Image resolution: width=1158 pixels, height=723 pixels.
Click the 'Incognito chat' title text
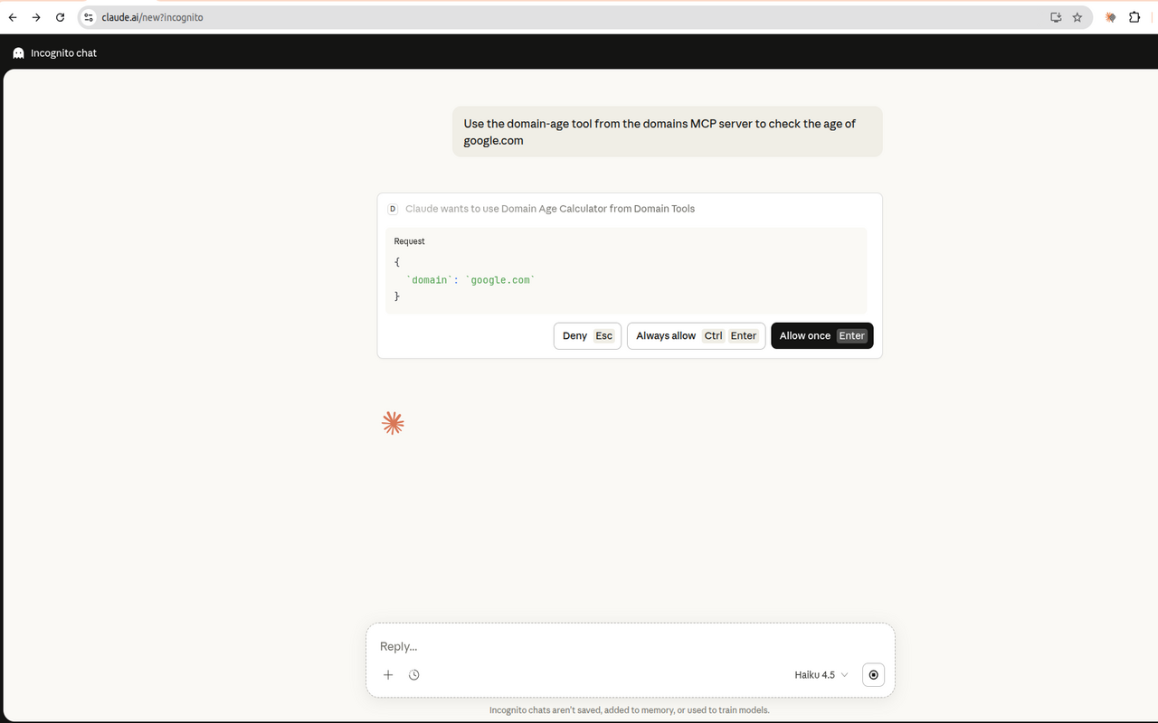point(63,53)
